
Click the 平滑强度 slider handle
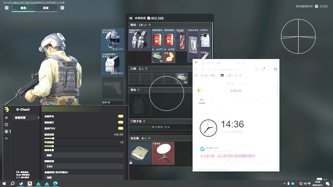coord(53,146)
